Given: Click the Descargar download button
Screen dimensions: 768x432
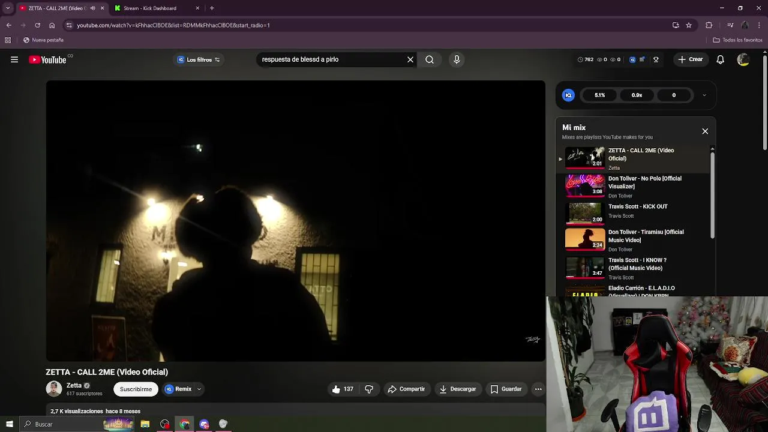Looking at the screenshot, I should [458, 389].
